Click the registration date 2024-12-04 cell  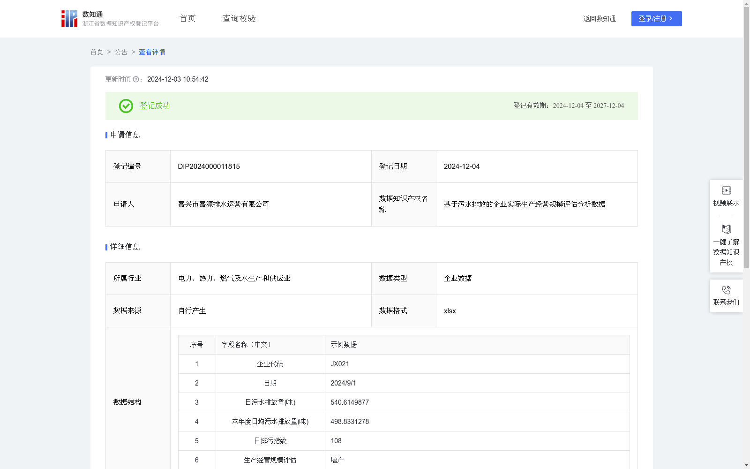(x=537, y=166)
